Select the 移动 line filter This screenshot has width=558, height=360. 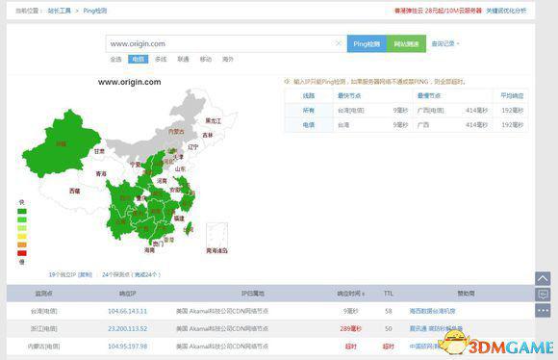click(205, 59)
